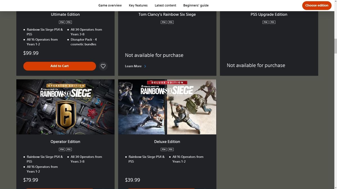The height and width of the screenshot is (189, 337).
Task: Click the PS4 badge beneath Operator Edition
Action: 62,149
